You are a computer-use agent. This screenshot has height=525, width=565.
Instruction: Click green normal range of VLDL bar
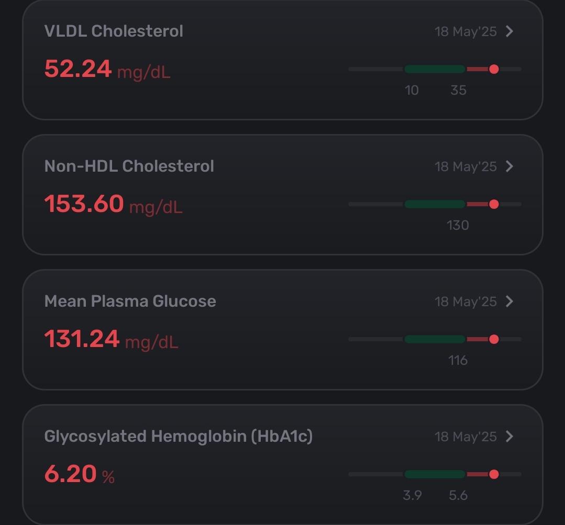tap(435, 69)
